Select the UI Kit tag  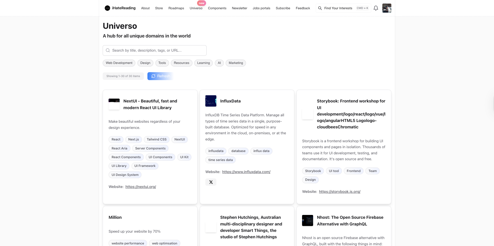tap(184, 157)
